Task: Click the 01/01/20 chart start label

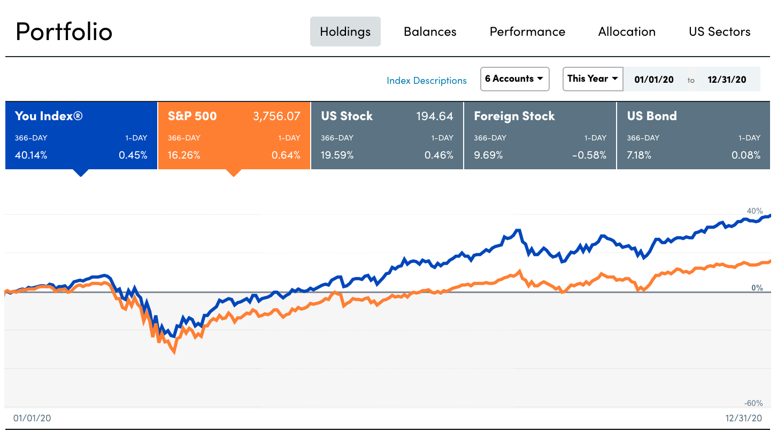Action: pyautogui.click(x=32, y=418)
